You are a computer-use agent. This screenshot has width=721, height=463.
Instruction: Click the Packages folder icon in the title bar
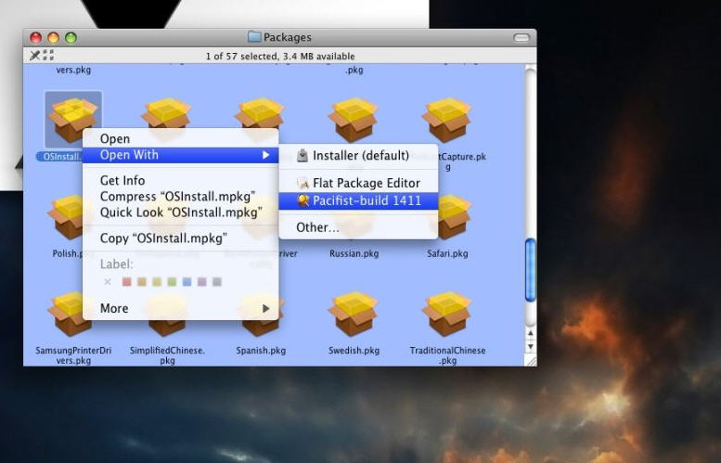click(254, 37)
